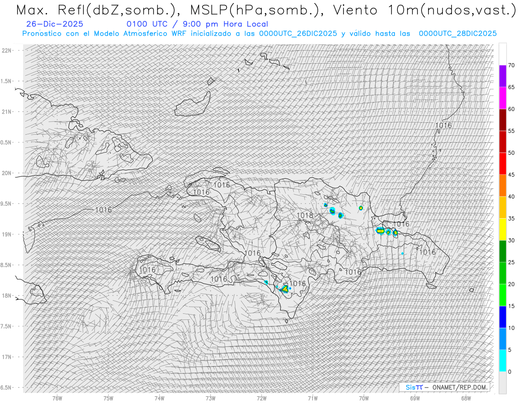Select the yellow 30–35 dBZ colorbar segment
The image size is (523, 404).
pyautogui.click(x=503, y=229)
